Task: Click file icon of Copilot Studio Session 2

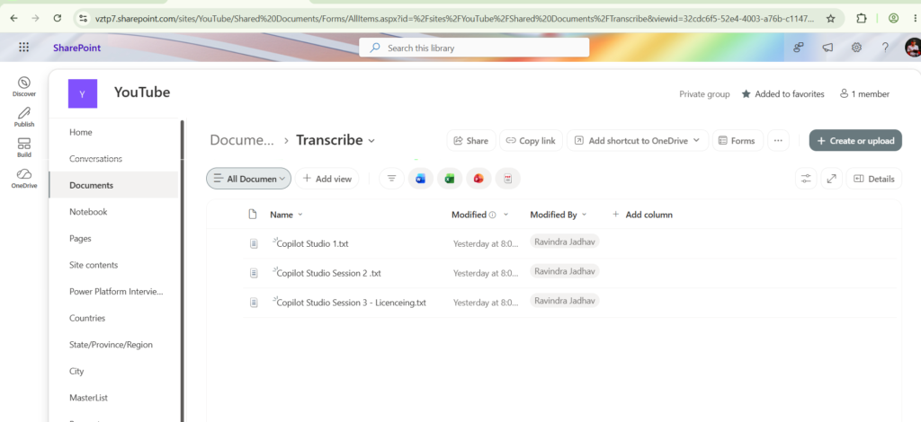Action: coord(254,273)
